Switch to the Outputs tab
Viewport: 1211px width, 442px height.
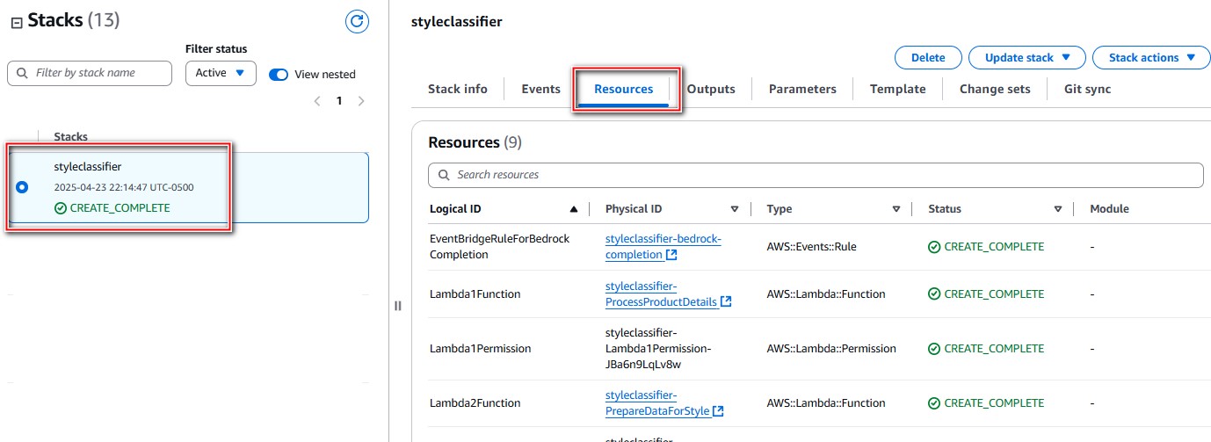coord(711,89)
